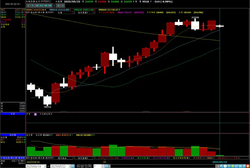
Task: Click the SMA5 21677.60 indicator label
Action: (36, 10)
